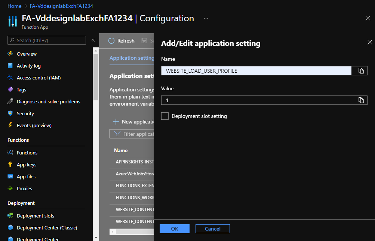Click the Events (preview) bolt icon
Image resolution: width=375 pixels, height=241 pixels.
(x=10, y=125)
